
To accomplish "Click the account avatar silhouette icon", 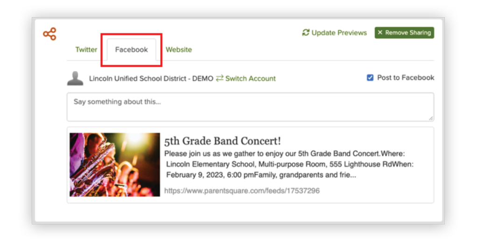I will click(75, 78).
